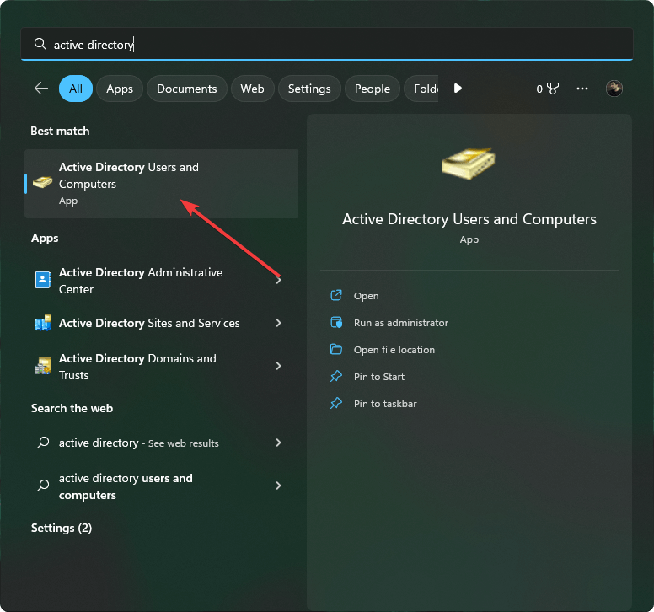Open the rewards trophy icon

[553, 89]
